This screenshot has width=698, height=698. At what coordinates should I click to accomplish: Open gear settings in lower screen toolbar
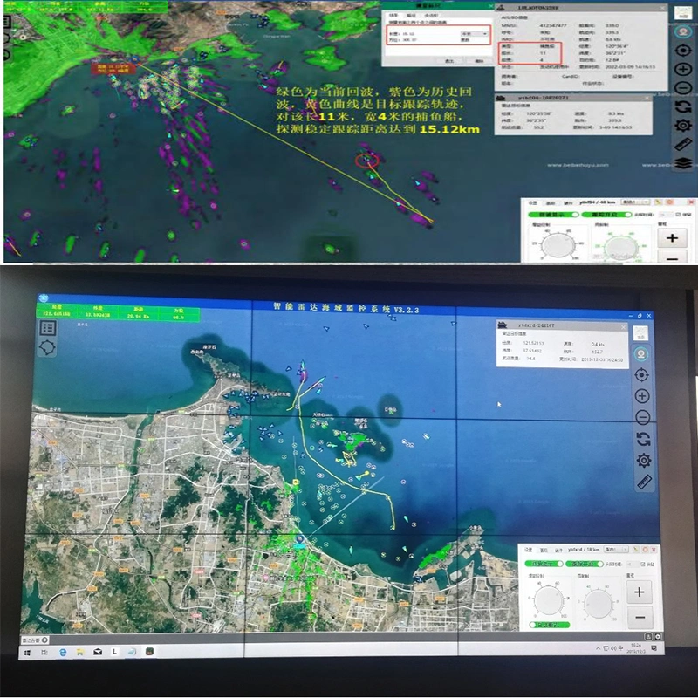pyautogui.click(x=644, y=461)
